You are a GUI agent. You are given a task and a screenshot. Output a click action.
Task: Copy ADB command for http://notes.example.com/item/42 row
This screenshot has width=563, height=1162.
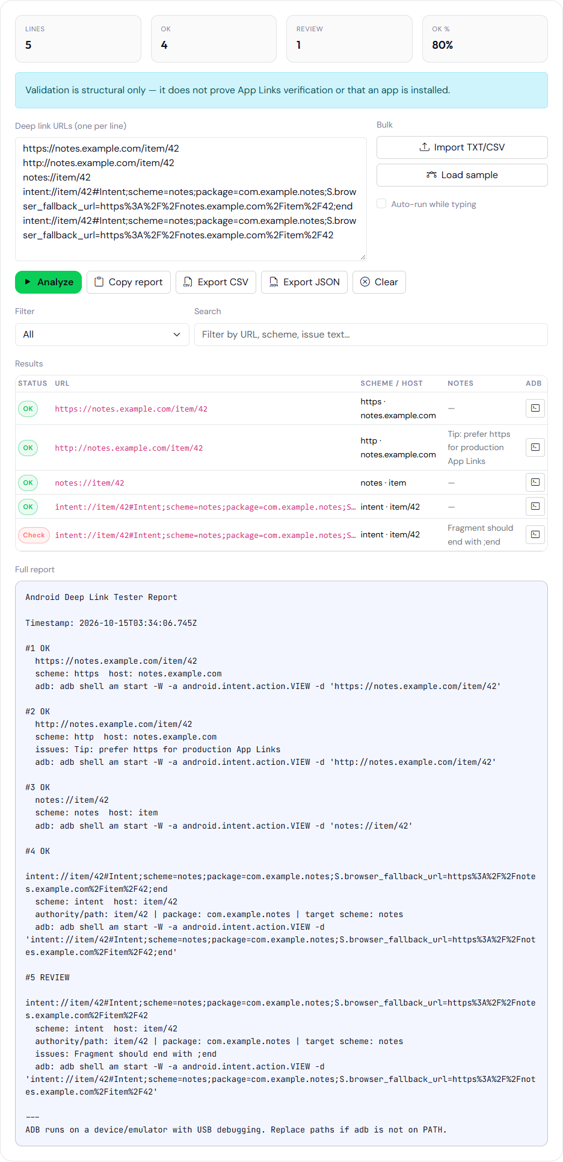point(535,448)
